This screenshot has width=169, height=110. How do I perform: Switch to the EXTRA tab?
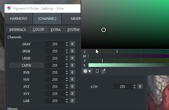point(56,30)
